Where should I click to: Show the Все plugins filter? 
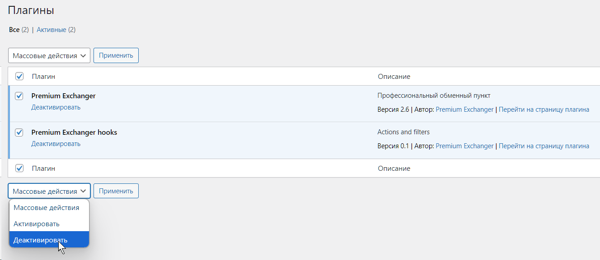coord(14,30)
